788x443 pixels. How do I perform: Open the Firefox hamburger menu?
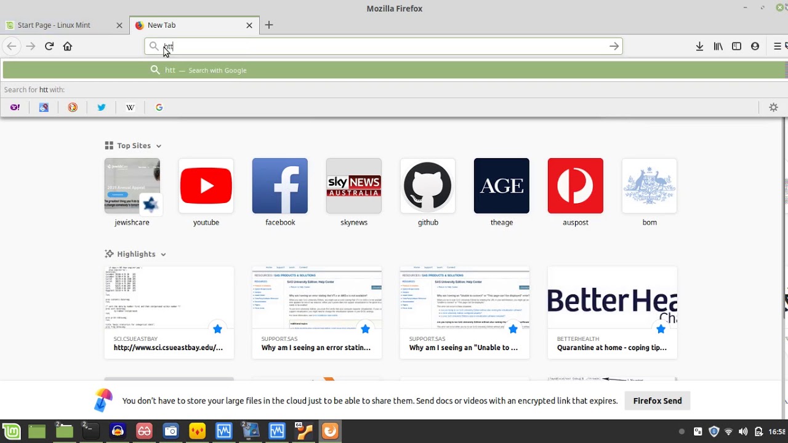pos(778,46)
